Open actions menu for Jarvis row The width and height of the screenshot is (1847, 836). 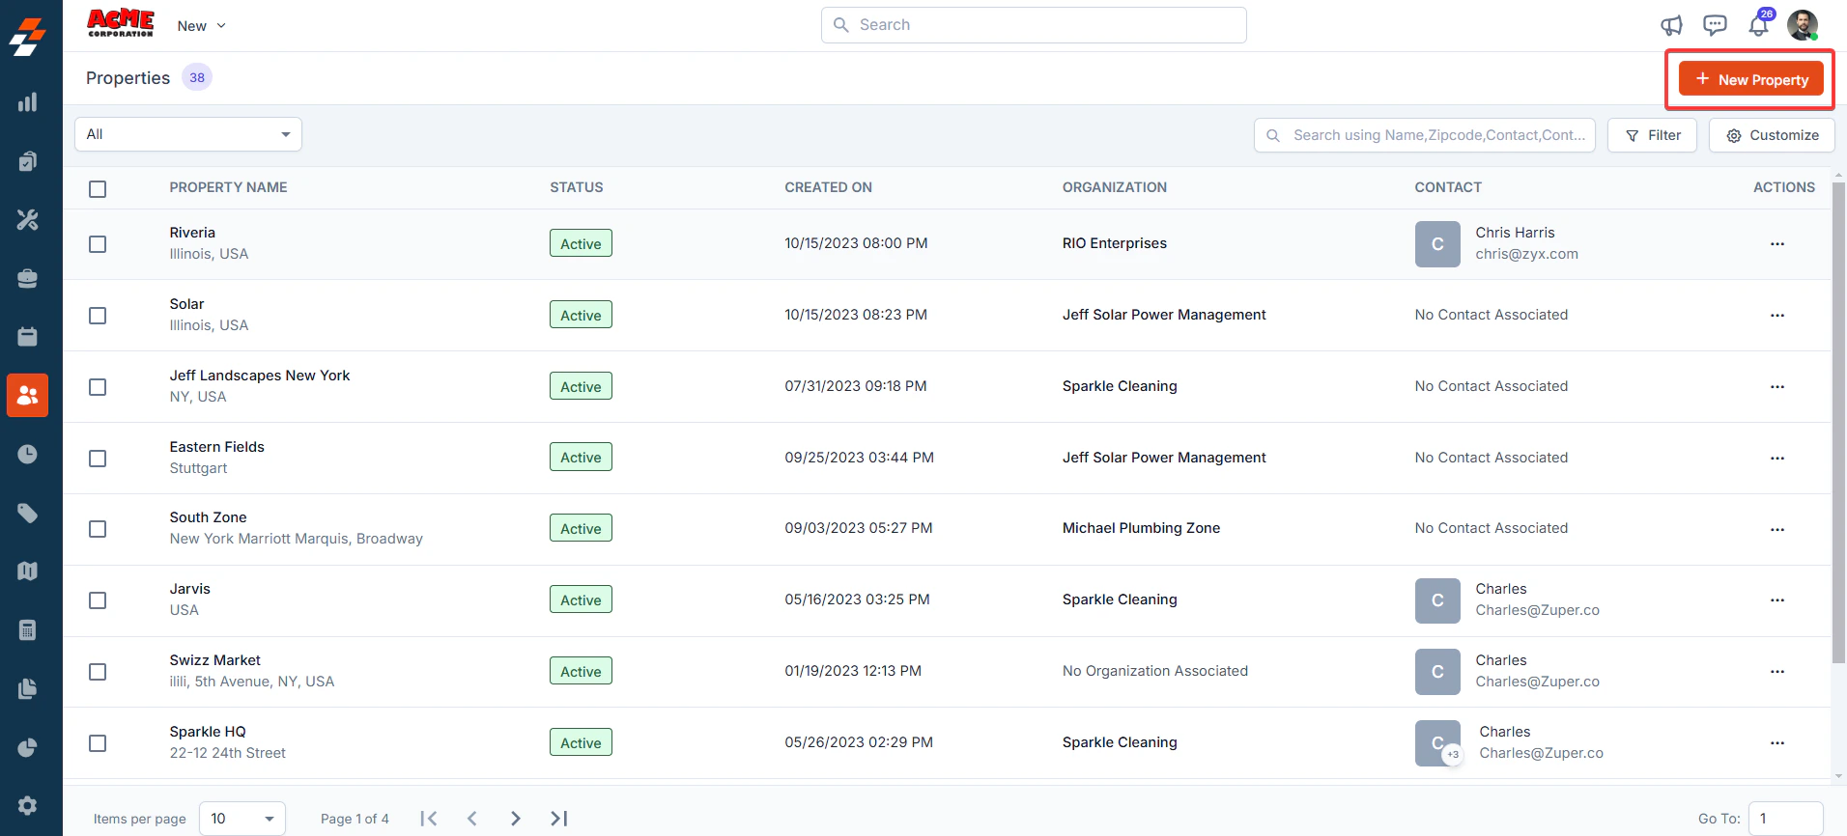click(x=1776, y=600)
